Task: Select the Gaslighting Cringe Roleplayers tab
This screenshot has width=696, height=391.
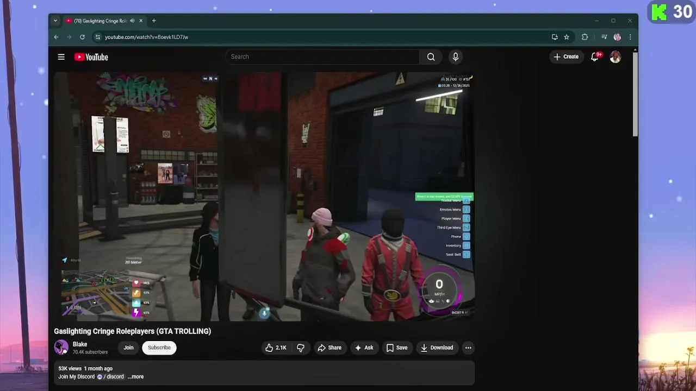Action: (104, 21)
